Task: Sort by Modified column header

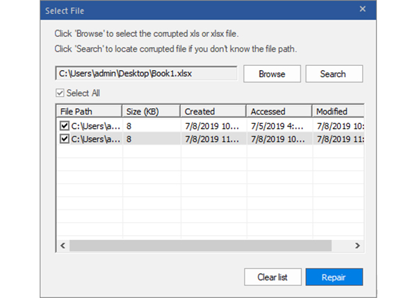Action: click(x=338, y=111)
